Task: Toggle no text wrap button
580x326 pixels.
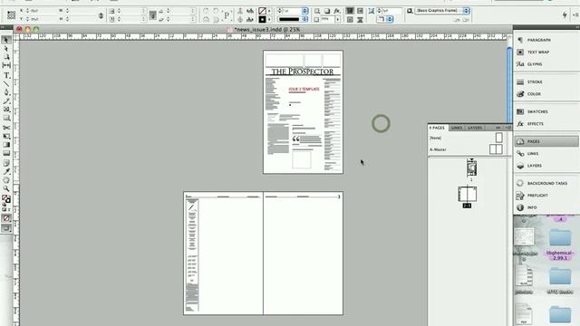Action: pyautogui.click(x=350, y=11)
